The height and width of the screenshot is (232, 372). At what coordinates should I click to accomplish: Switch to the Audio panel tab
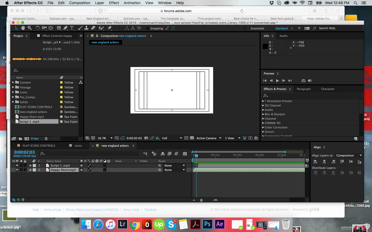283,36
